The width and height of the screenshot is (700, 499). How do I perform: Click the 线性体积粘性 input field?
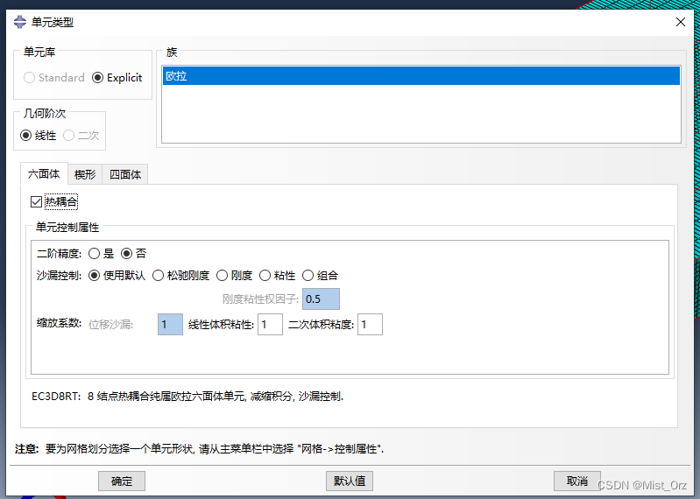(x=270, y=325)
